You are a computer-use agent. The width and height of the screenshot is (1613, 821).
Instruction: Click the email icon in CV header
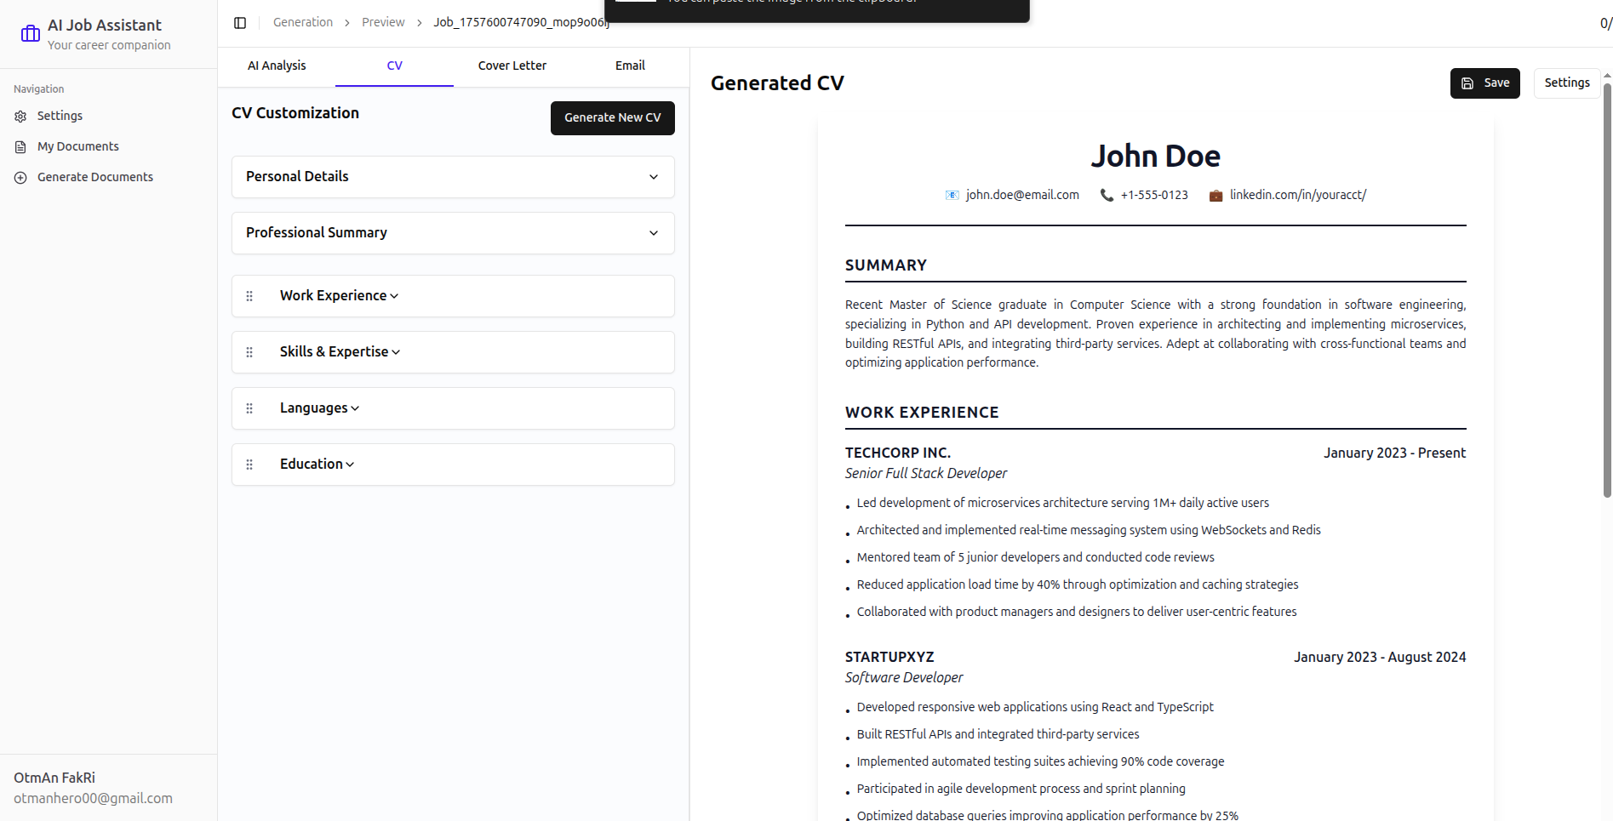952,196
